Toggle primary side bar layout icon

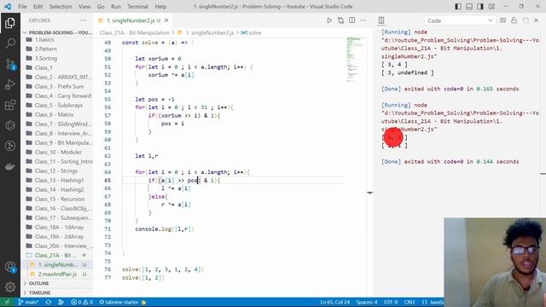click(458, 7)
